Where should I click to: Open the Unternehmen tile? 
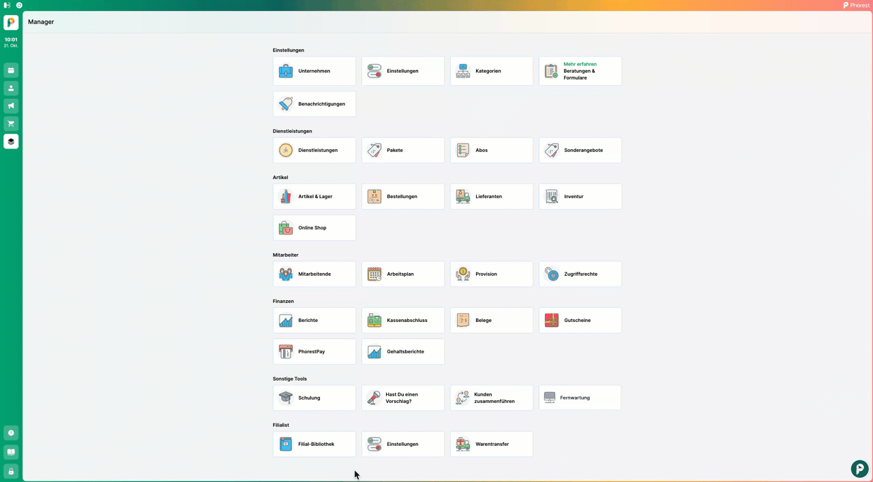(x=314, y=71)
